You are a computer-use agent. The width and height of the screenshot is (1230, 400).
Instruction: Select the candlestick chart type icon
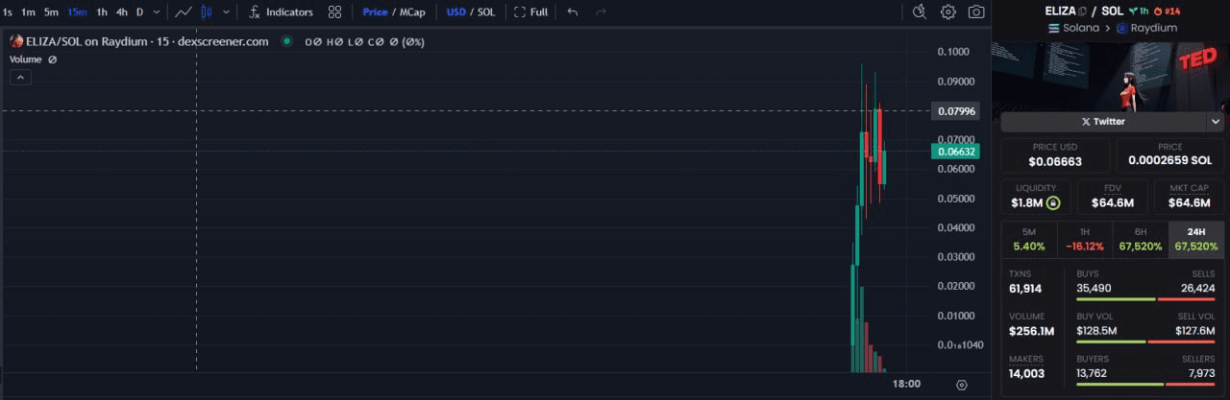click(207, 12)
